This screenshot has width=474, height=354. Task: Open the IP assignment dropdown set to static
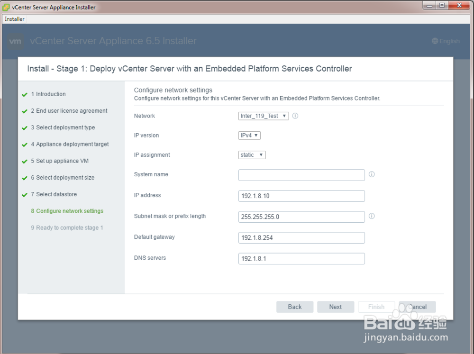coord(252,155)
